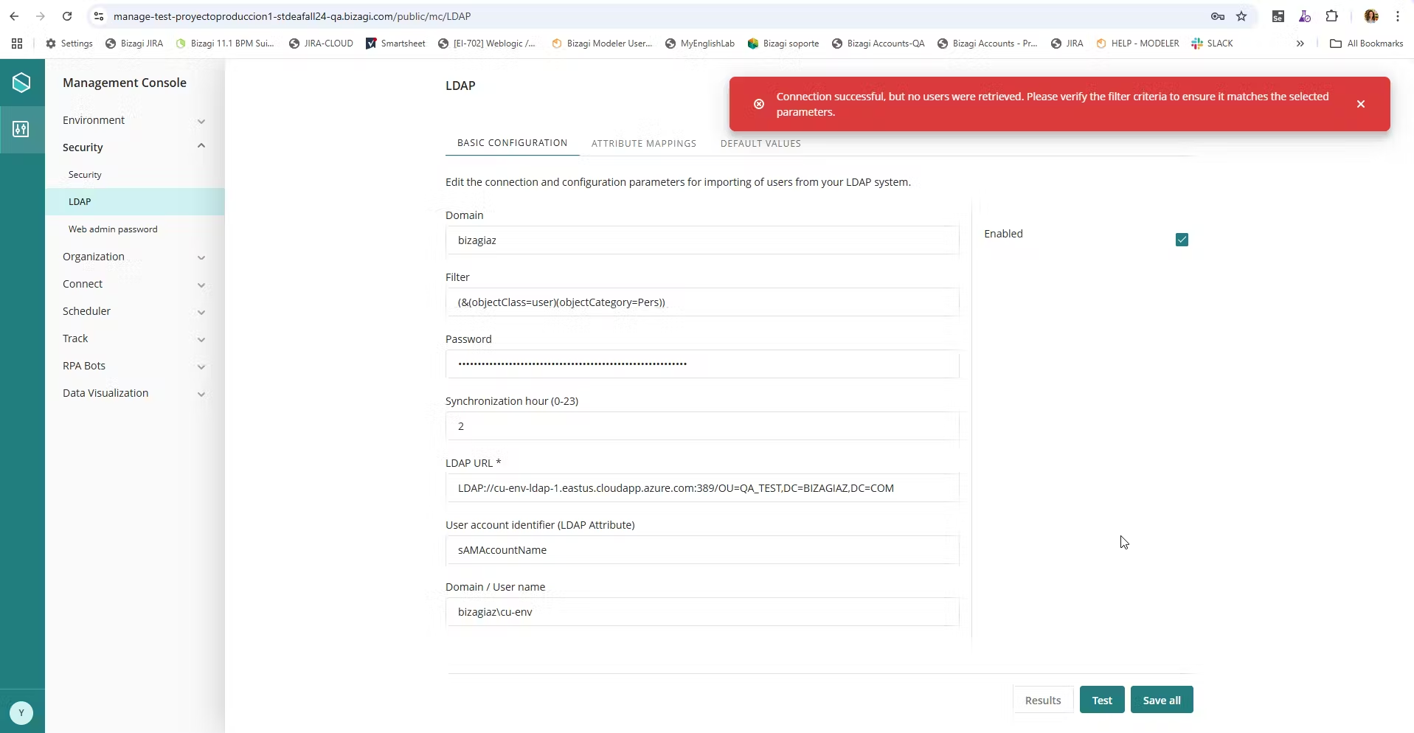Click the user avatar Y icon

(x=21, y=712)
